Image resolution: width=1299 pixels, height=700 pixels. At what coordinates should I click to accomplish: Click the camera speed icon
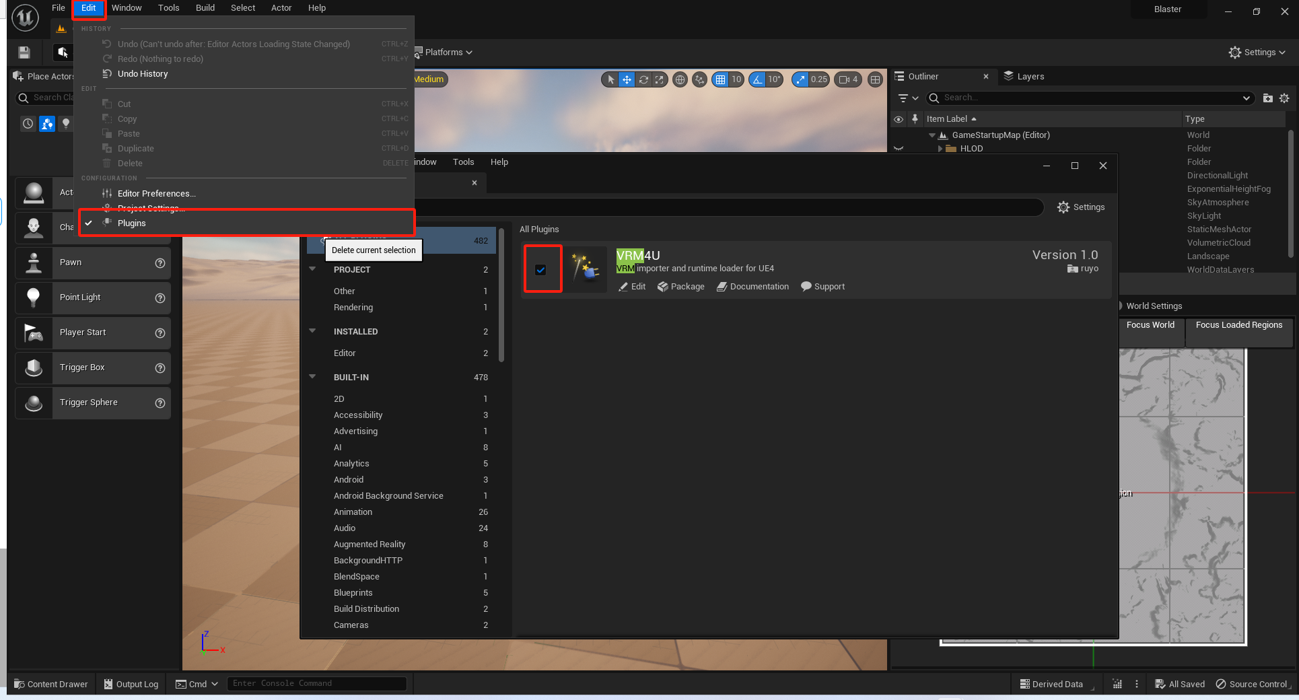tap(844, 79)
